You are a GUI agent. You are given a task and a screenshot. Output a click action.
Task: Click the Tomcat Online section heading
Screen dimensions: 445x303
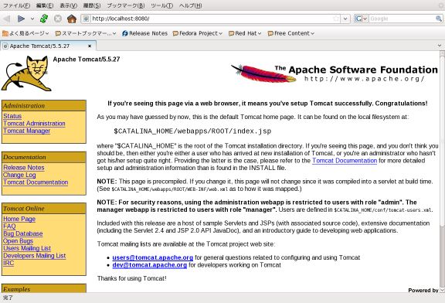click(x=24, y=209)
